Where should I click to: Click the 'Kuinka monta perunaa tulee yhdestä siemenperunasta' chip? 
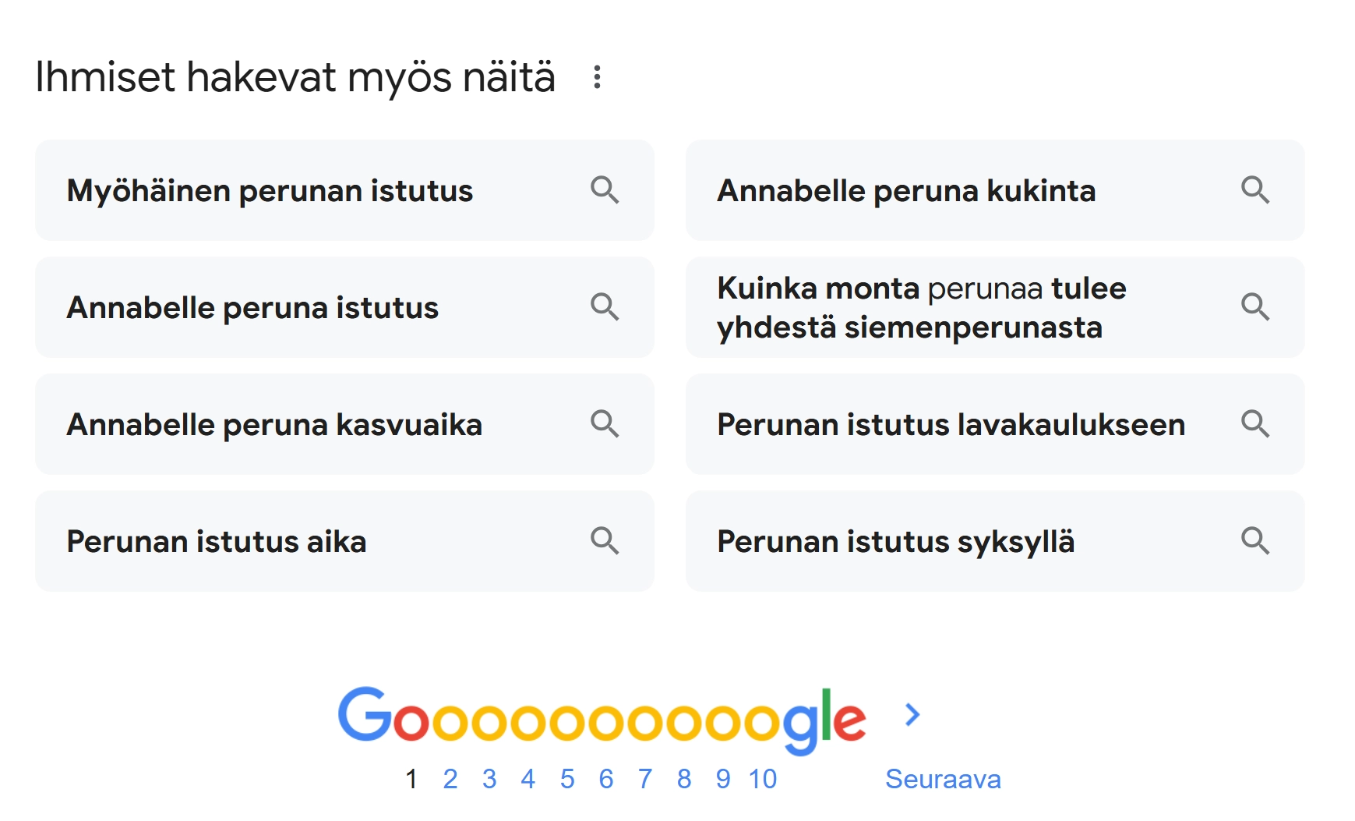(921, 307)
